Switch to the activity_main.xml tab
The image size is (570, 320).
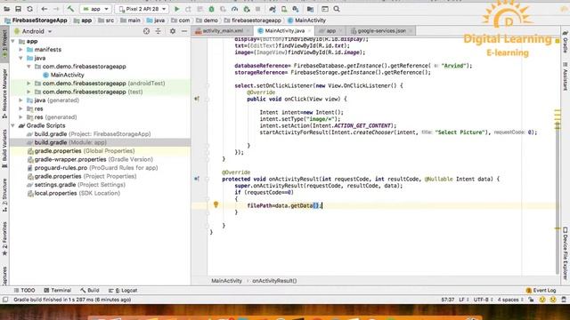pos(223,31)
